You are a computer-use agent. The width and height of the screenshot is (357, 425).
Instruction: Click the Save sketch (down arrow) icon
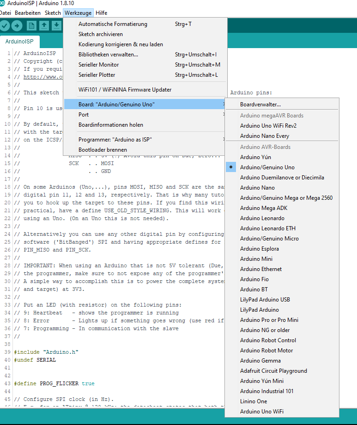[x=56, y=26]
